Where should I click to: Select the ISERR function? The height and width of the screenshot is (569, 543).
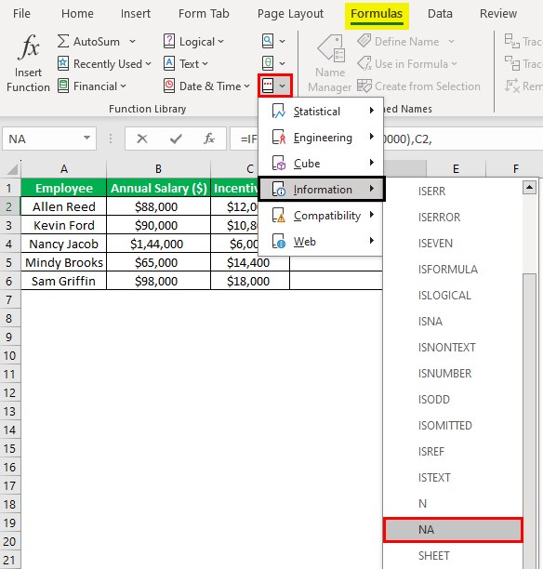pyautogui.click(x=453, y=191)
